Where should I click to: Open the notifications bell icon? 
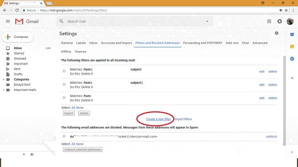point(280,21)
